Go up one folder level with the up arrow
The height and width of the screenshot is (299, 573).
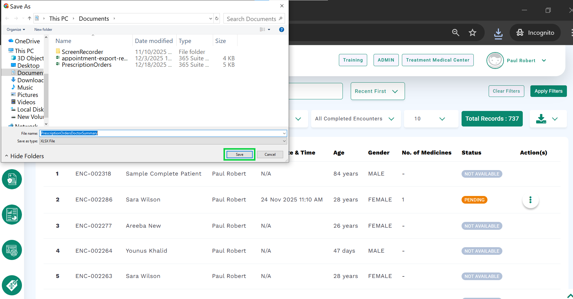coord(30,19)
